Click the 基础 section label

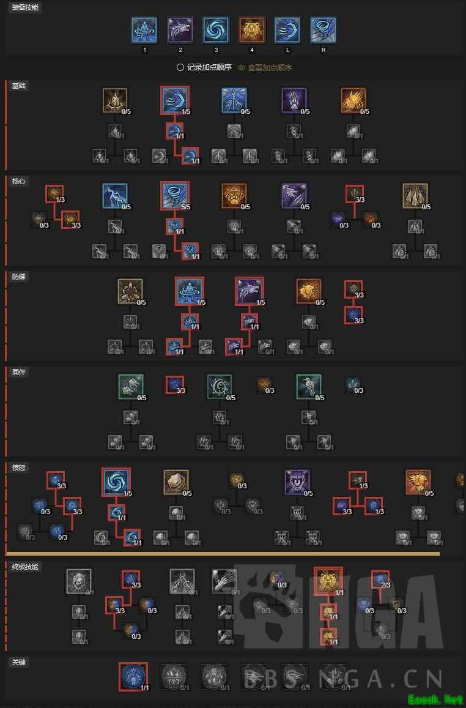click(x=19, y=86)
